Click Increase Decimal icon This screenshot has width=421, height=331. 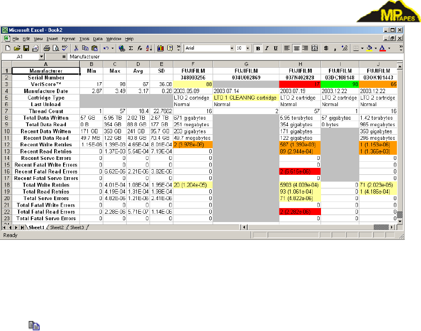[x=344, y=48]
